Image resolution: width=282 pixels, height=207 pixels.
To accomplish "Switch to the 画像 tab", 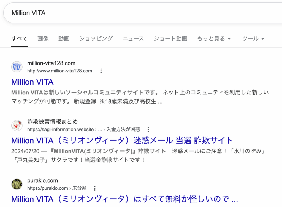I will (x=43, y=39).
